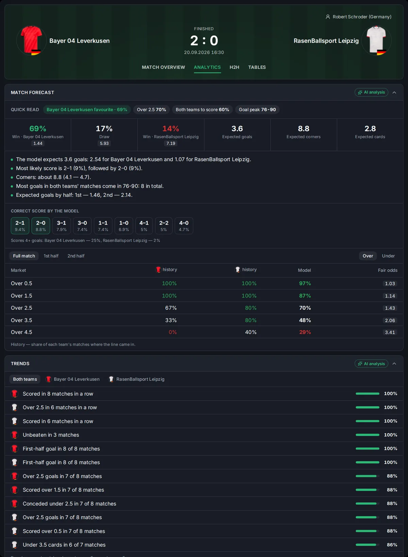Click the Bayer 04 Leverkusen team name in the match header
This screenshot has height=557, width=408.
[80, 41]
